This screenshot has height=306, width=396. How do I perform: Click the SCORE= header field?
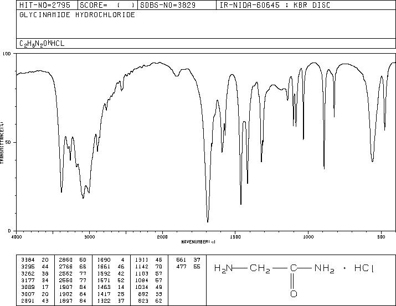pyautogui.click(x=107, y=6)
